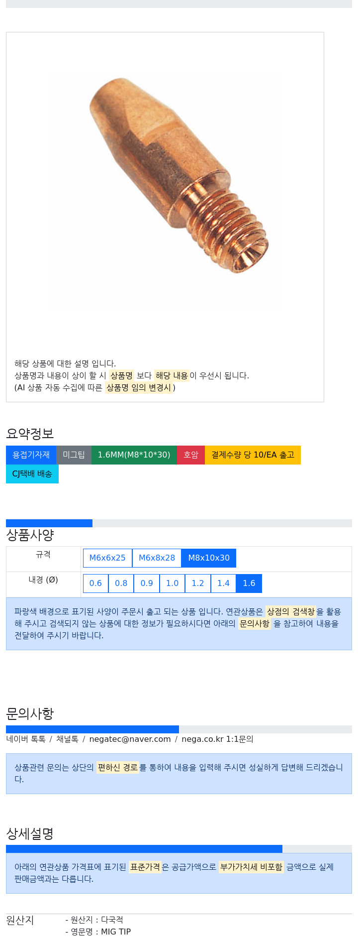Click the 1.6MM(M8*10*30) green tag
The height and width of the screenshot is (938, 358).
[134, 455]
